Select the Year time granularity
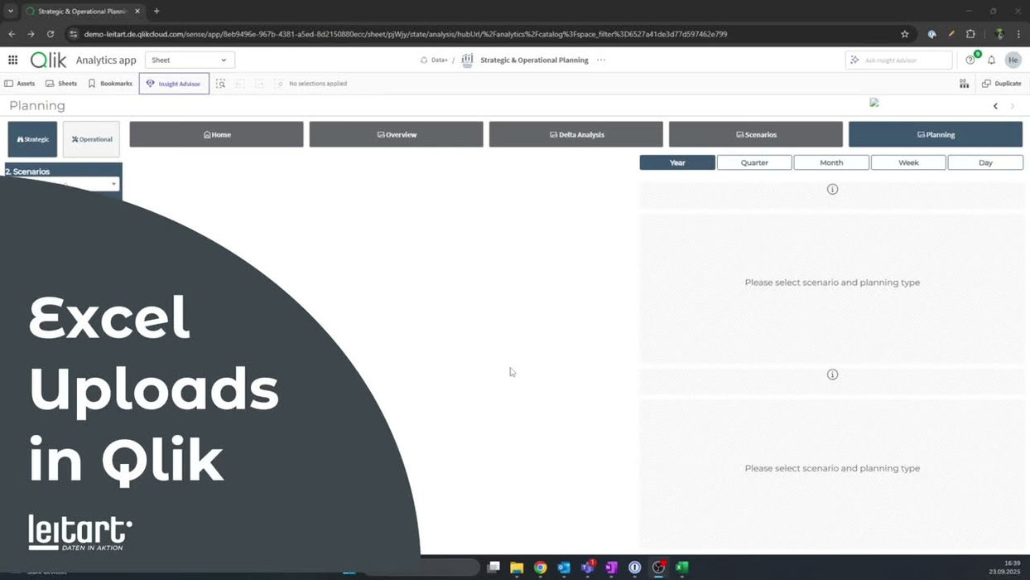Image resolution: width=1030 pixels, height=580 pixels. pyautogui.click(x=677, y=162)
